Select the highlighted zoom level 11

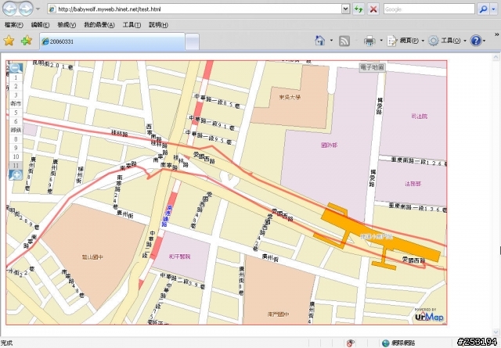[16, 165]
